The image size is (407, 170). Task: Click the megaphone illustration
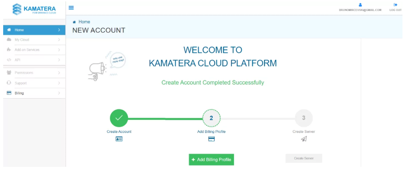pyautogui.click(x=107, y=66)
